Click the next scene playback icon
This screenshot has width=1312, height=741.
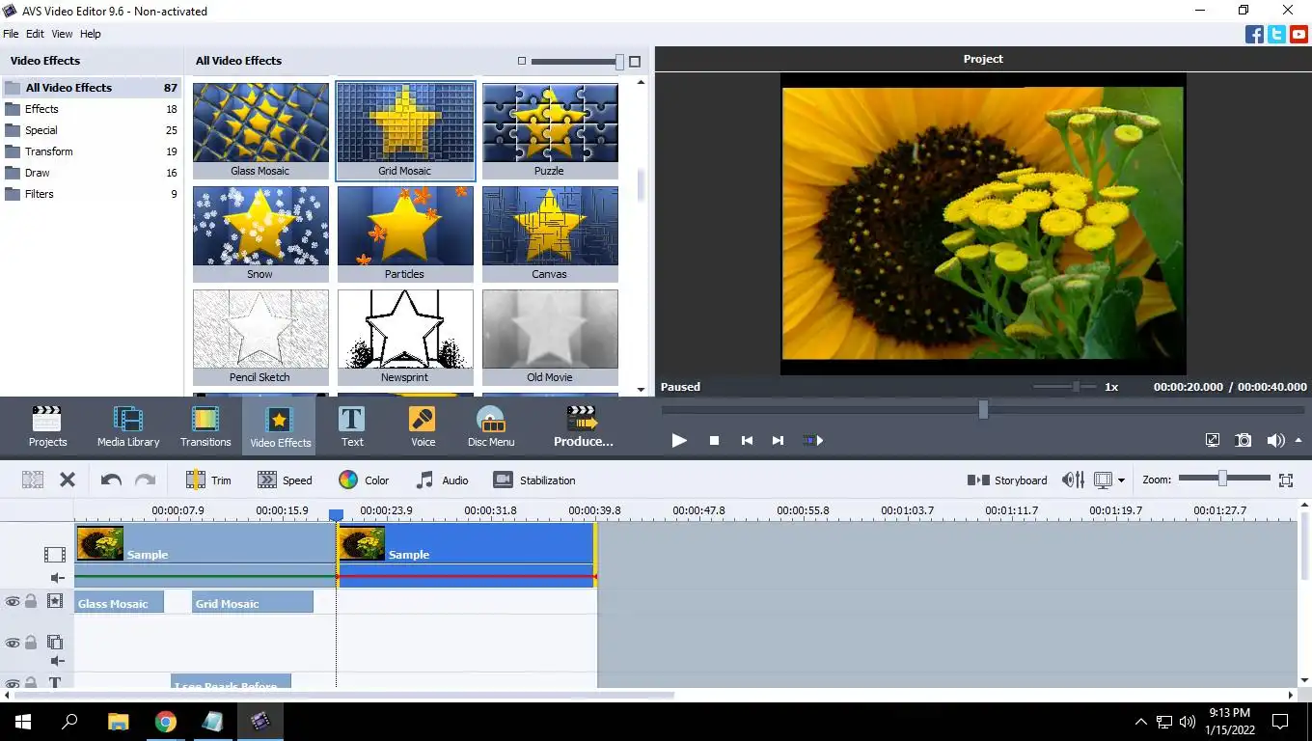[x=813, y=440]
